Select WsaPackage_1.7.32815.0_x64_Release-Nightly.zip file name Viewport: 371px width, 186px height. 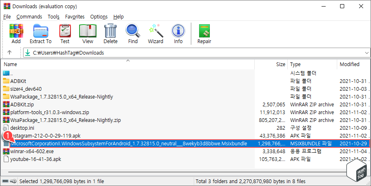(66, 120)
